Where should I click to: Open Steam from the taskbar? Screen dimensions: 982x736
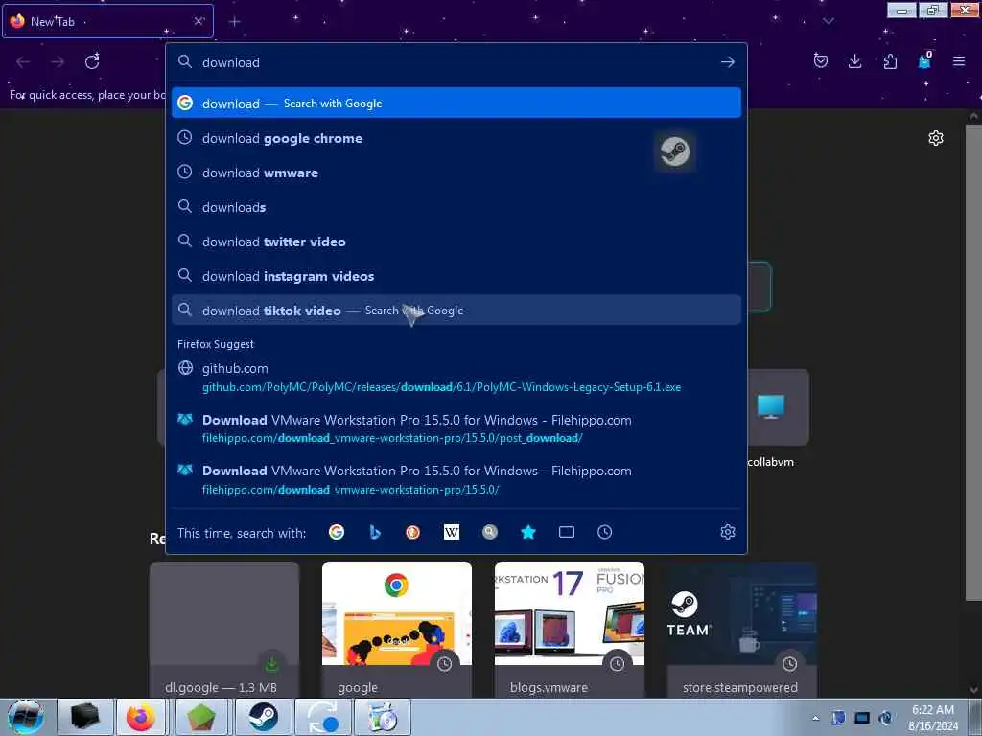click(x=263, y=717)
